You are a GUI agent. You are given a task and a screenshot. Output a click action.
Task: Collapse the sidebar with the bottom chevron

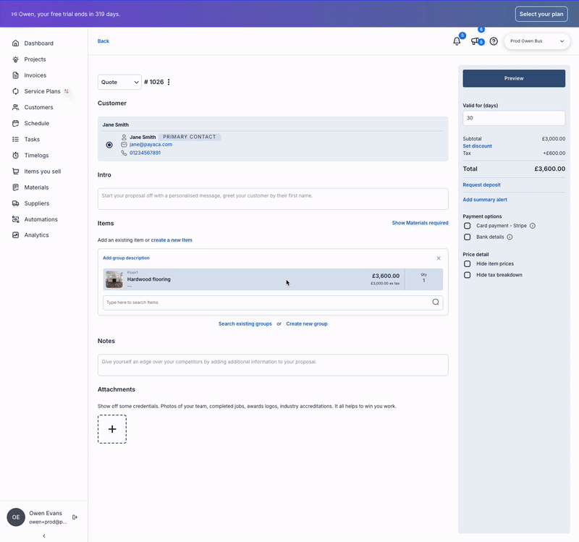tap(44, 536)
